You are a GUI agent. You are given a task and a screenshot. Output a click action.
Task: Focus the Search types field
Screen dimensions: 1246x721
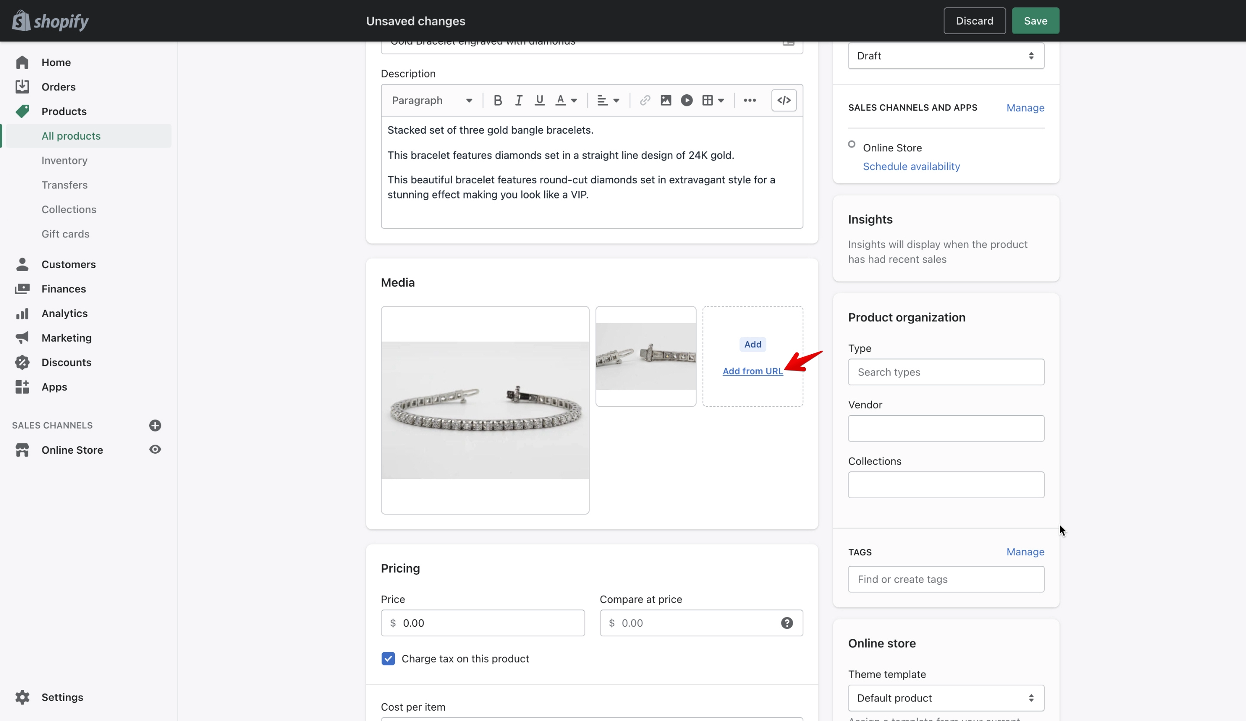click(946, 372)
